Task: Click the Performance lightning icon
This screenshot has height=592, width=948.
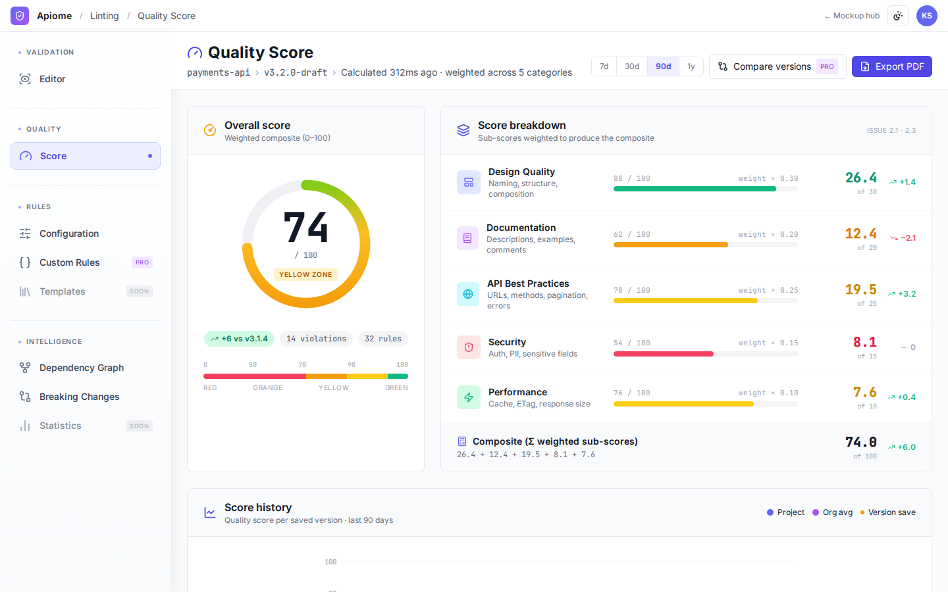Action: (469, 397)
